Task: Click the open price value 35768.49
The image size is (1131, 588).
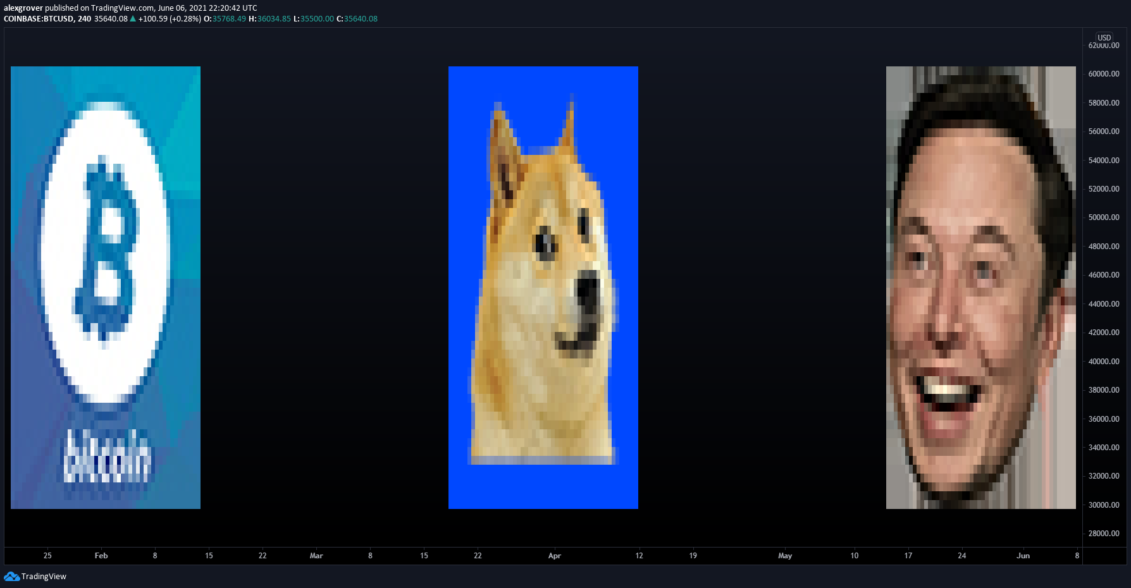Action: coord(229,19)
